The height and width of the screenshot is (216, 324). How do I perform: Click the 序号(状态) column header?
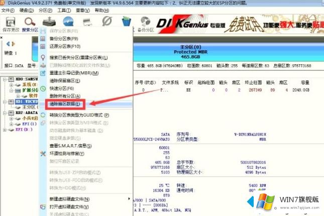145,82
